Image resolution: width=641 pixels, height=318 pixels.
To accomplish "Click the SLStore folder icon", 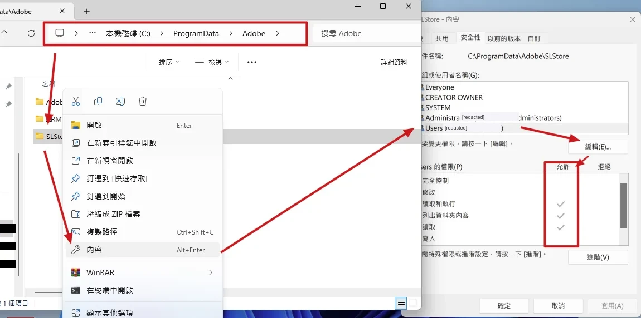I will point(39,136).
